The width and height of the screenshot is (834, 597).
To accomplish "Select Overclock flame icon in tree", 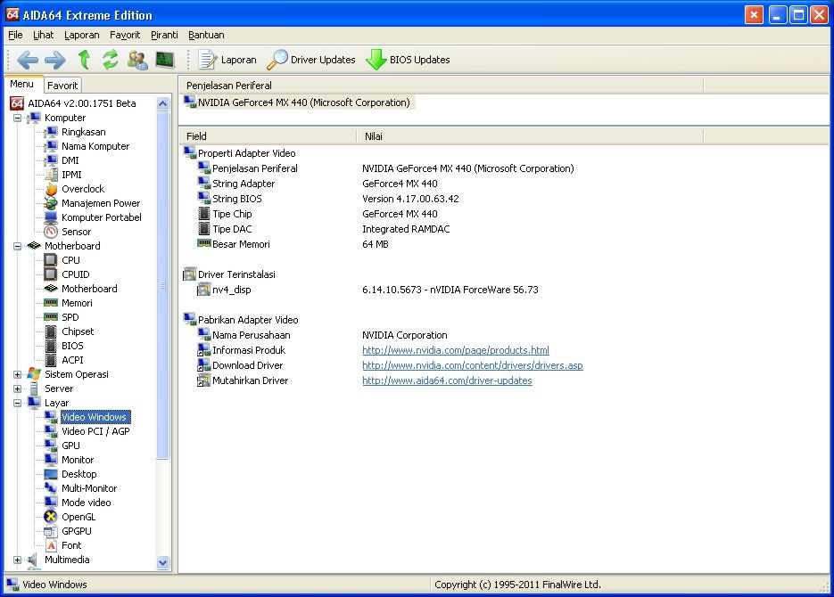I will click(x=51, y=189).
